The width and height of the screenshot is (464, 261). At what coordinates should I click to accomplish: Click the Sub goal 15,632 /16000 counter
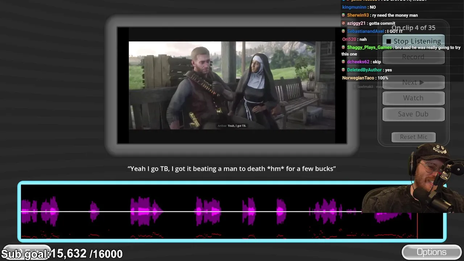pos(62,254)
